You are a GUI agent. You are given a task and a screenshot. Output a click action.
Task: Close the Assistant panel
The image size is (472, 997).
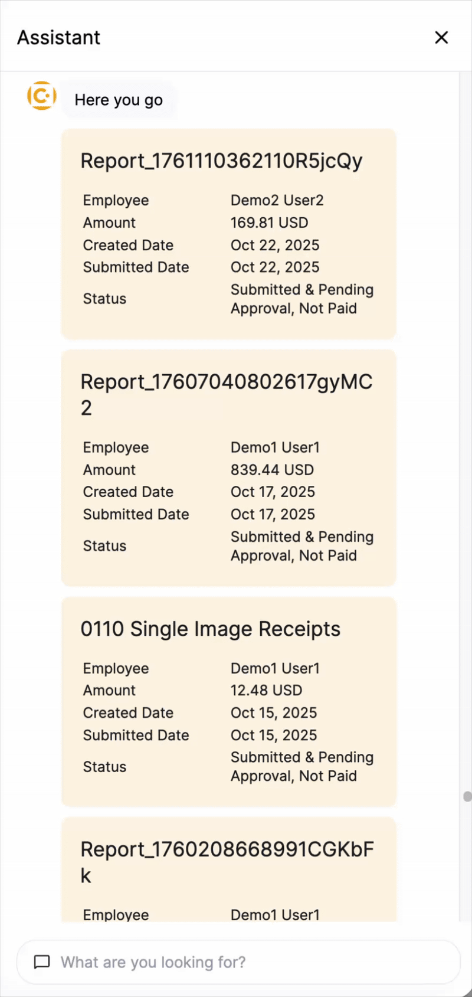[441, 37]
